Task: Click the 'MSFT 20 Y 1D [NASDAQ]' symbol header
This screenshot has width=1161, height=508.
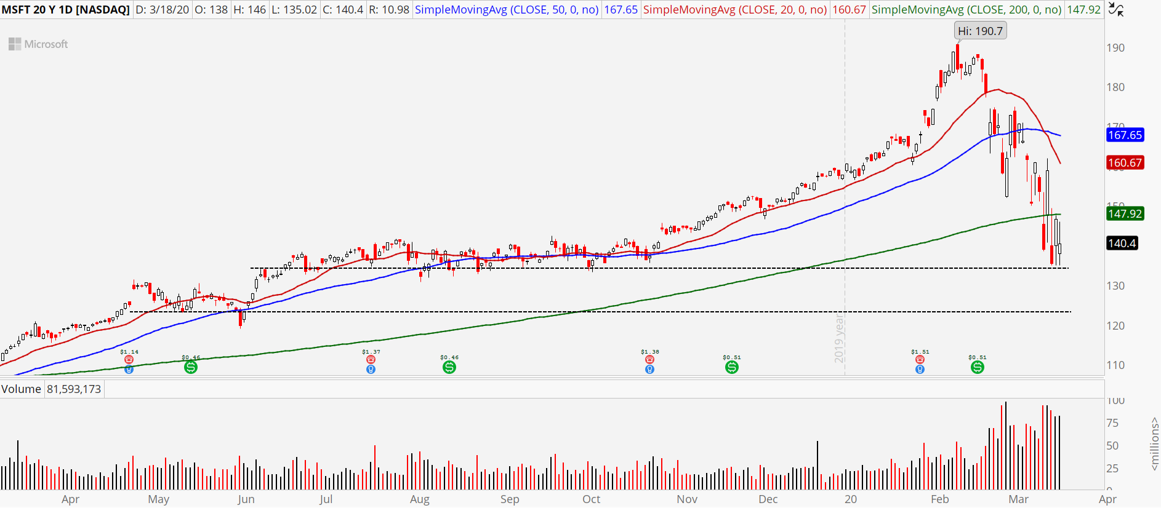Action: [66, 10]
